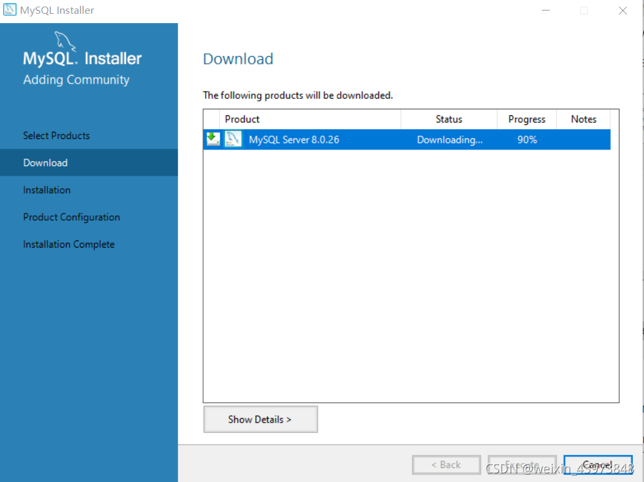Image resolution: width=644 pixels, height=482 pixels.
Task: Open the Installation step
Action: [x=47, y=190]
